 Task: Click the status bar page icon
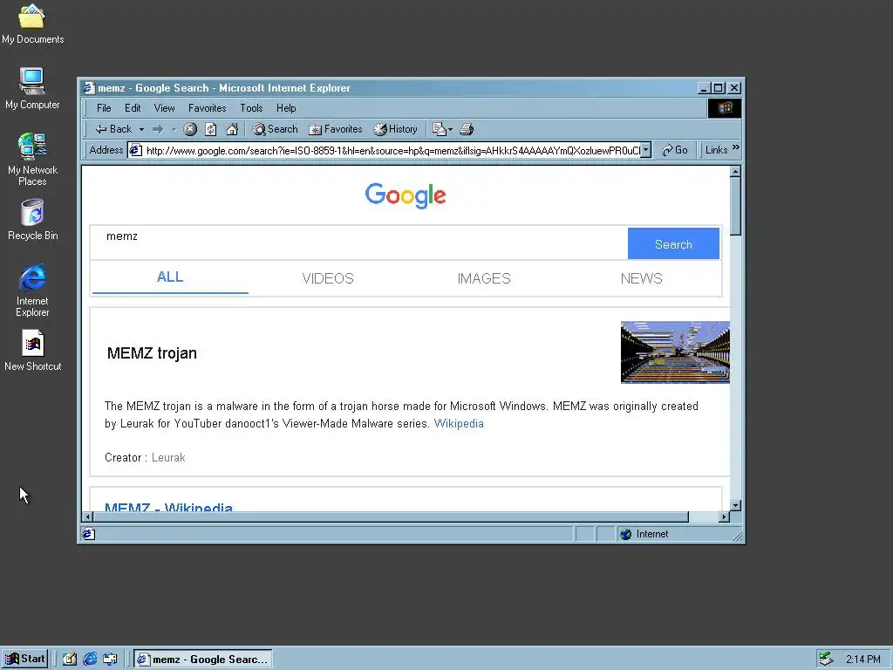pyautogui.click(x=88, y=534)
